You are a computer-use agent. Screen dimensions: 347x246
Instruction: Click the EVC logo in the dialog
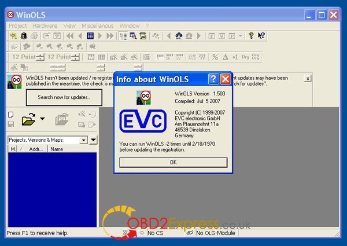pos(143,121)
